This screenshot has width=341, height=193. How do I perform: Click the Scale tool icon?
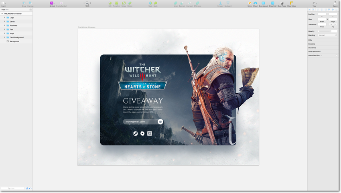tap(156, 3)
